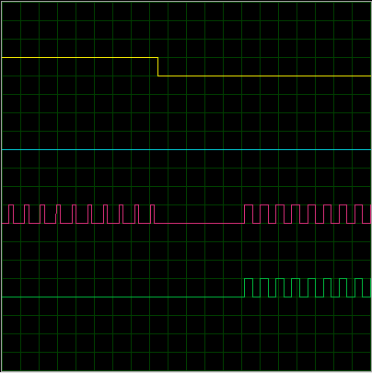Select the flat cyan channel trace

(186, 149)
